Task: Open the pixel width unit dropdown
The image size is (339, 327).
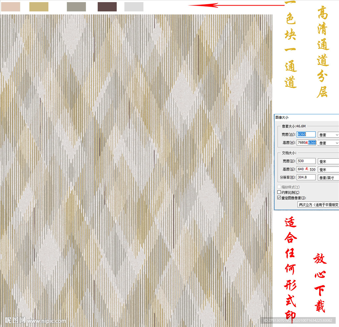Action: pyautogui.click(x=328, y=135)
